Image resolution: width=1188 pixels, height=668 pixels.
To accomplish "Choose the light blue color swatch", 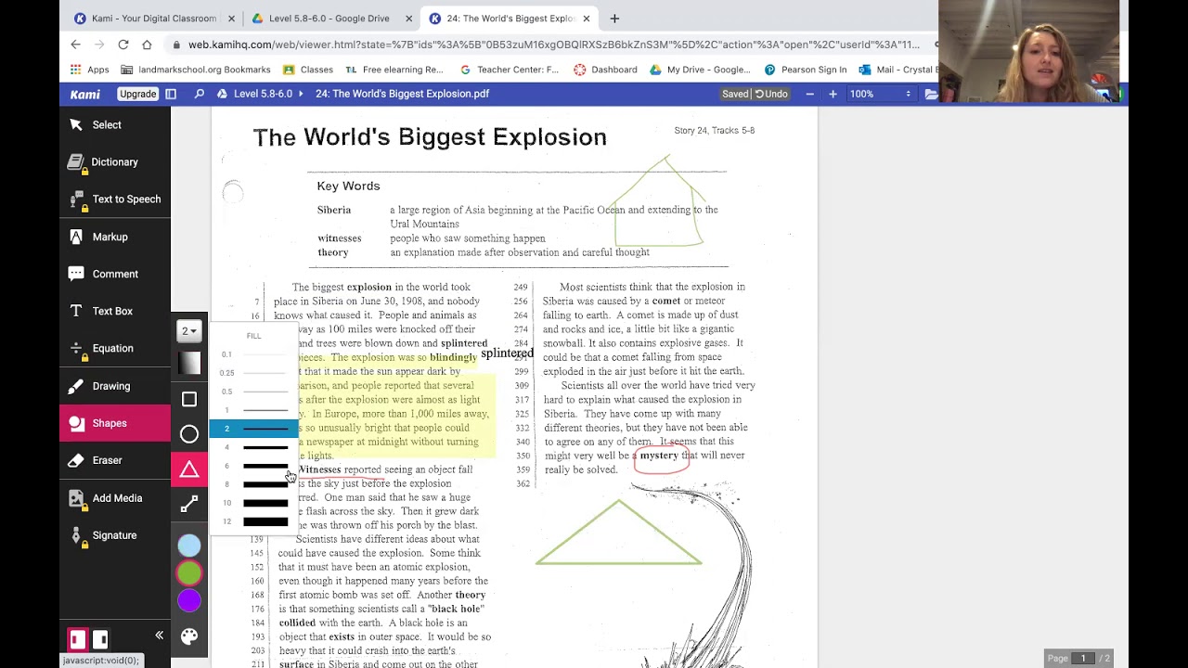I will [x=189, y=546].
